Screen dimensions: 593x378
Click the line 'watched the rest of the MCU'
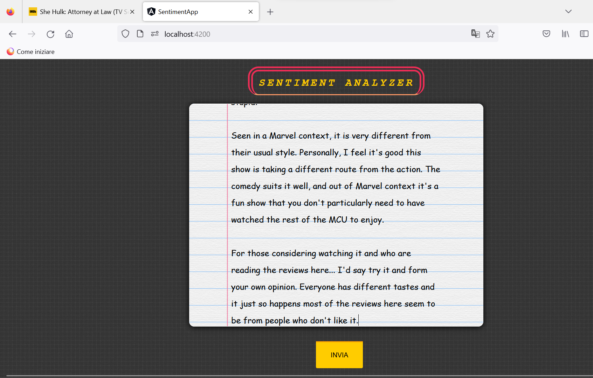coord(308,220)
